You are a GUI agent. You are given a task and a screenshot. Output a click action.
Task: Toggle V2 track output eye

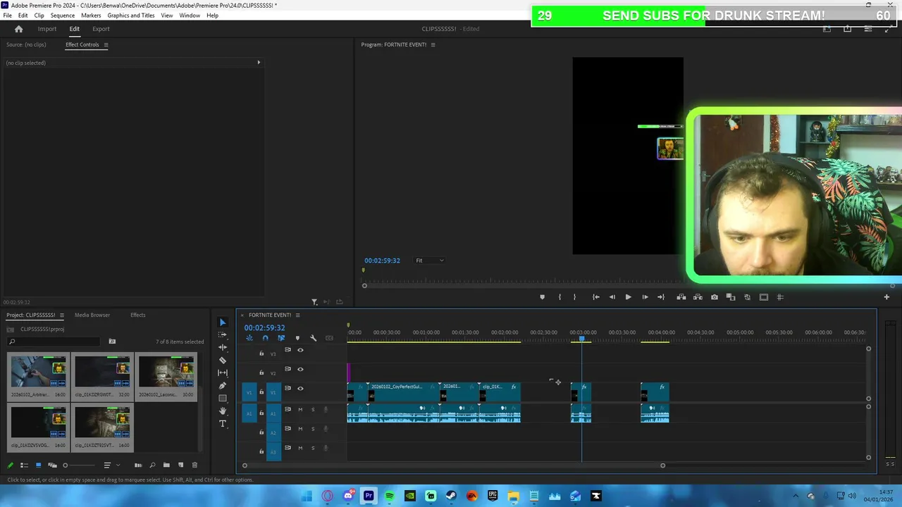[x=300, y=369]
